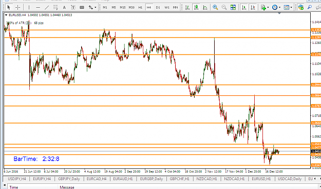Click the Time column header
The height and width of the screenshot is (189, 321).
click(x=14, y=187)
